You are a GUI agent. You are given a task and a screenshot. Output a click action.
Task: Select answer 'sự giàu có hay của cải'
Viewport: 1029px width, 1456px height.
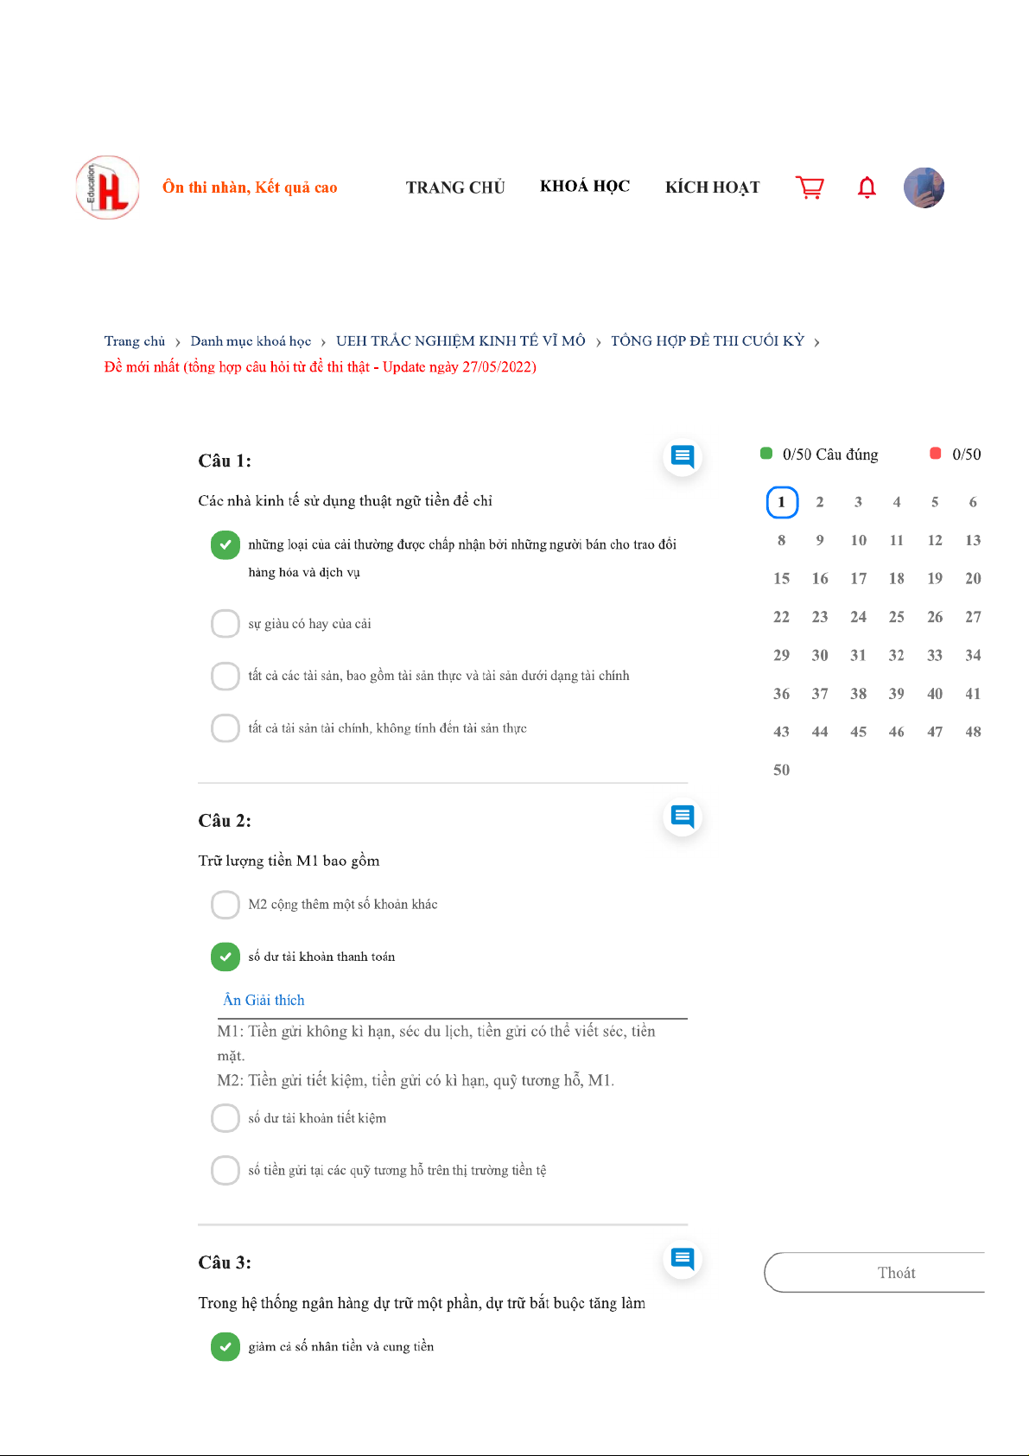coord(225,623)
